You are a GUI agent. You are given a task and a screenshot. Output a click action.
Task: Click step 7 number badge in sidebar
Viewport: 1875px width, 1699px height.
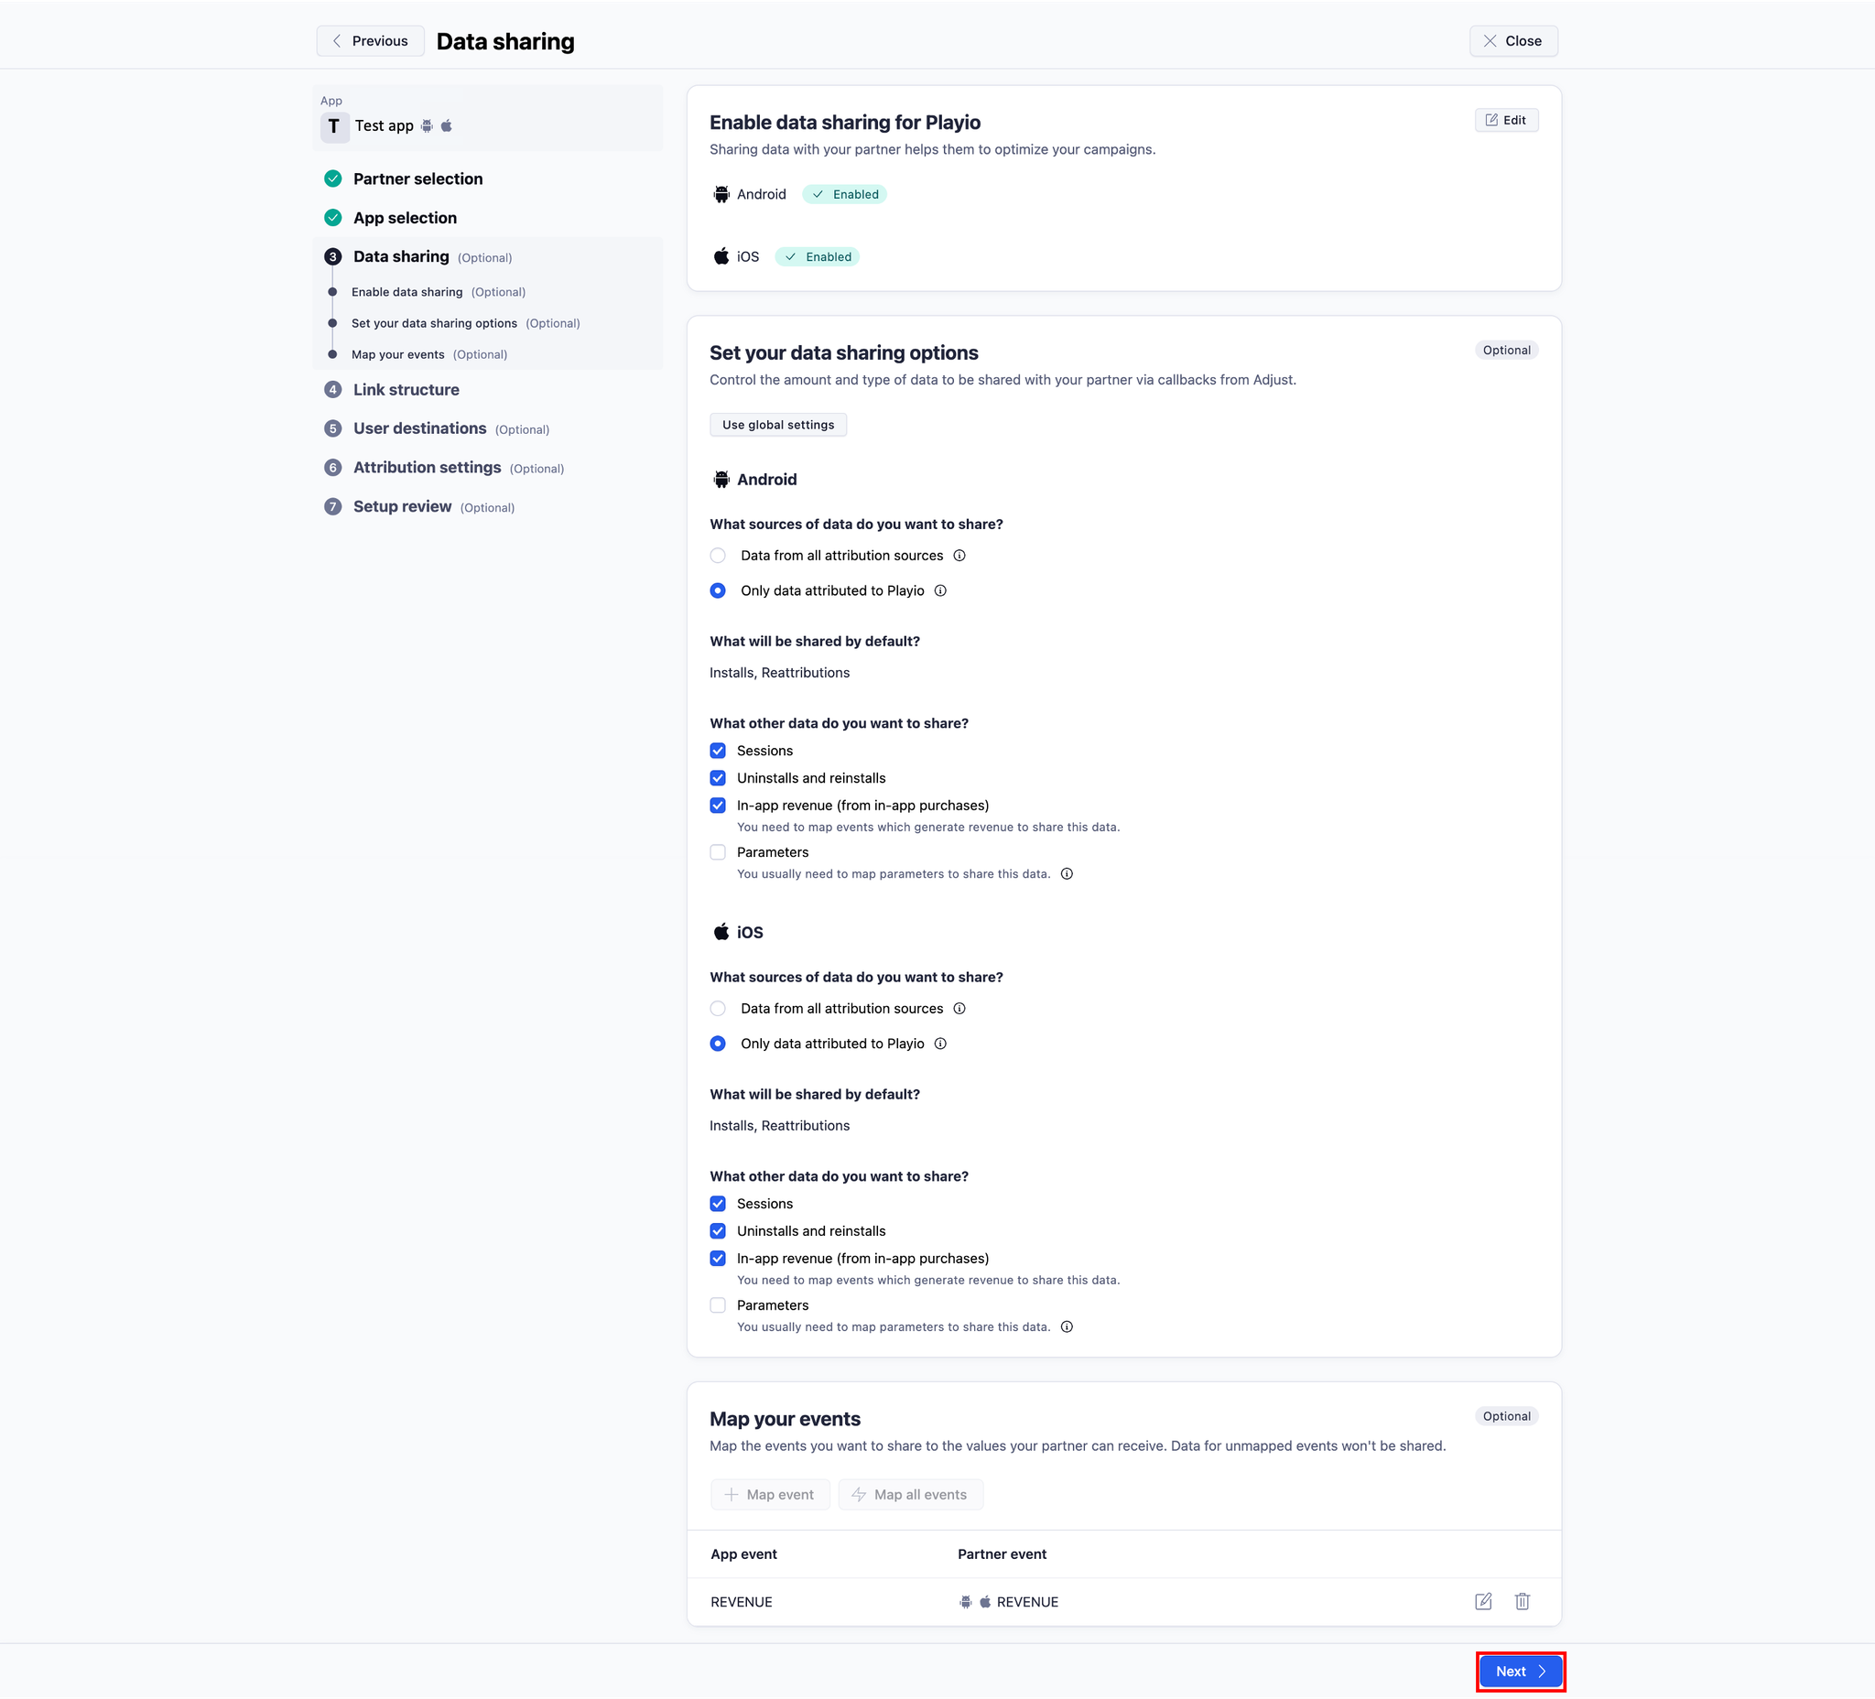(333, 507)
